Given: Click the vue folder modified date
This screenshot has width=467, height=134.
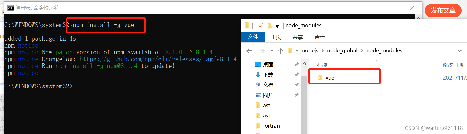Looking at the screenshot, I should click(454, 78).
